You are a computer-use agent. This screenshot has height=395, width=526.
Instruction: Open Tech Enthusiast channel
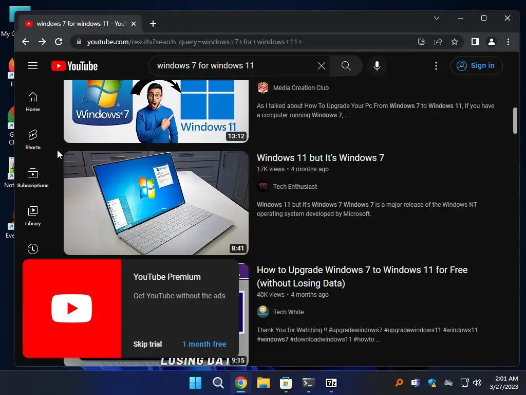coord(295,186)
